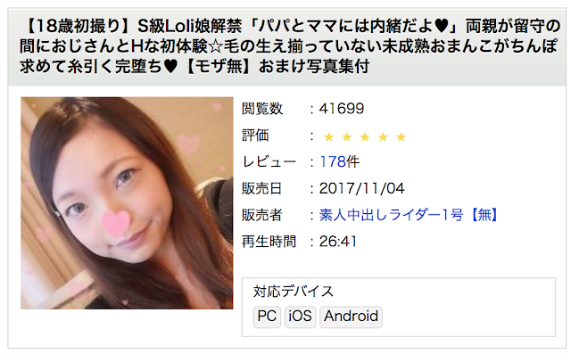Click the second yellow rating star
571x354 pixels.
click(x=347, y=136)
